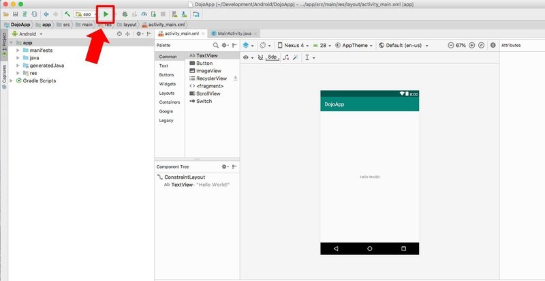Click the main breadcrumb

click(84, 25)
